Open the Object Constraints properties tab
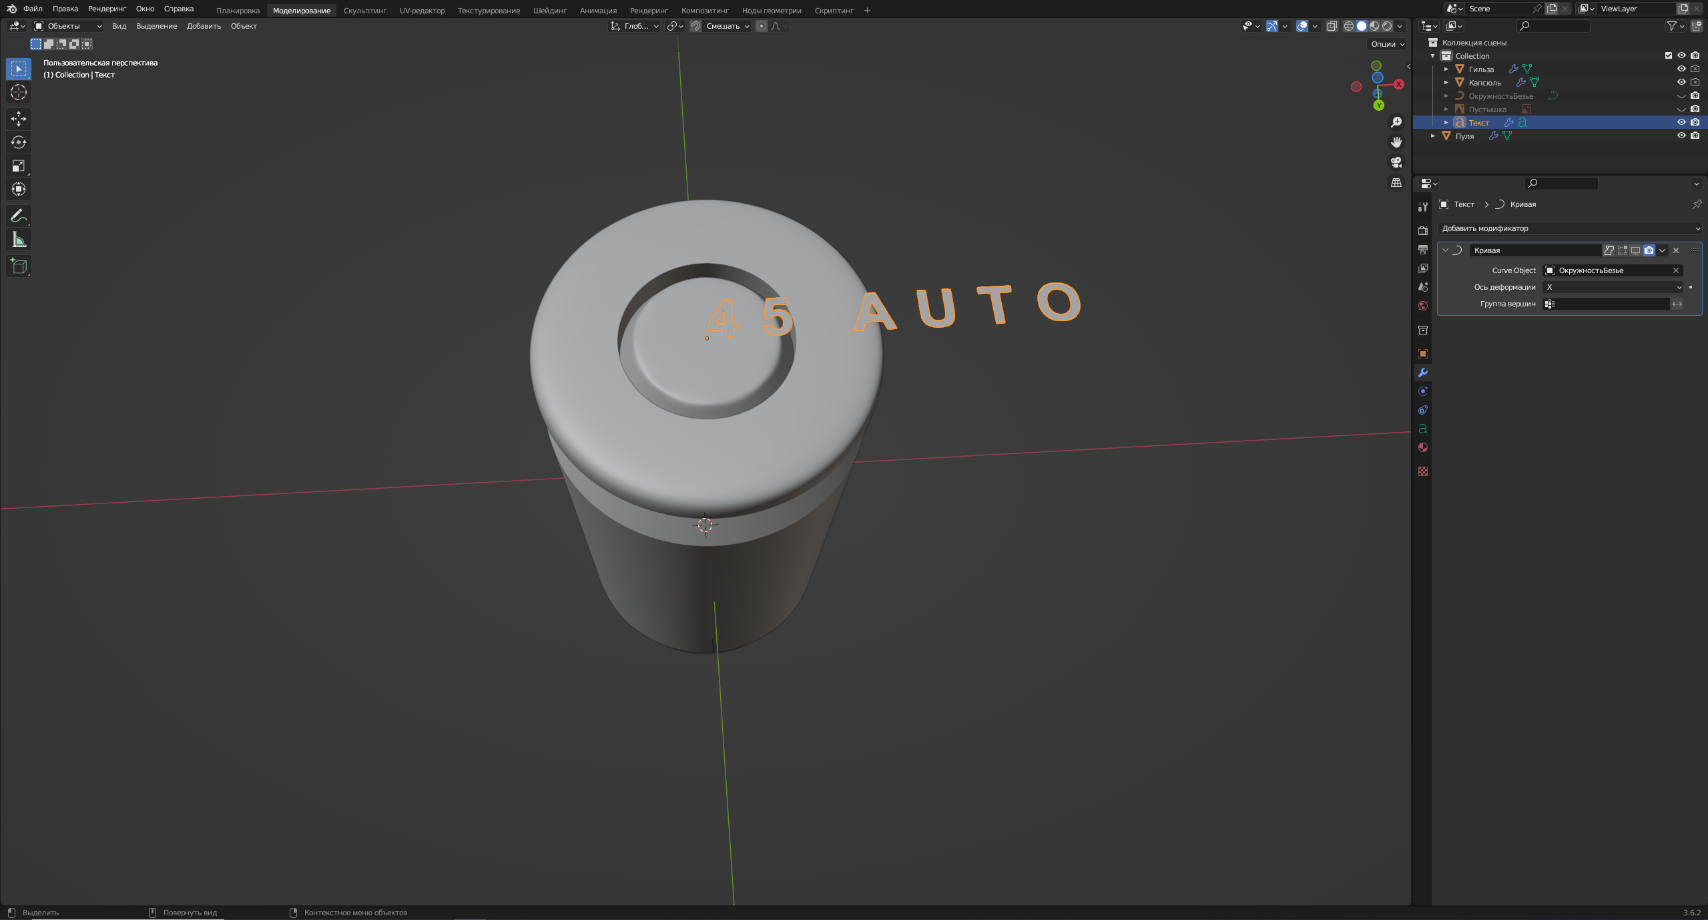1708x920 pixels. coord(1423,410)
